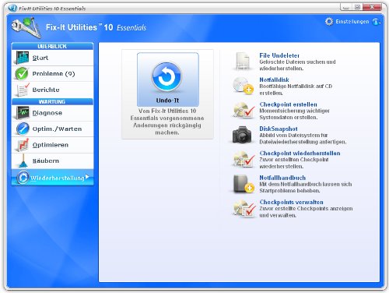Click the WARTUNG section header
The height and width of the screenshot is (293, 389).
(52, 101)
